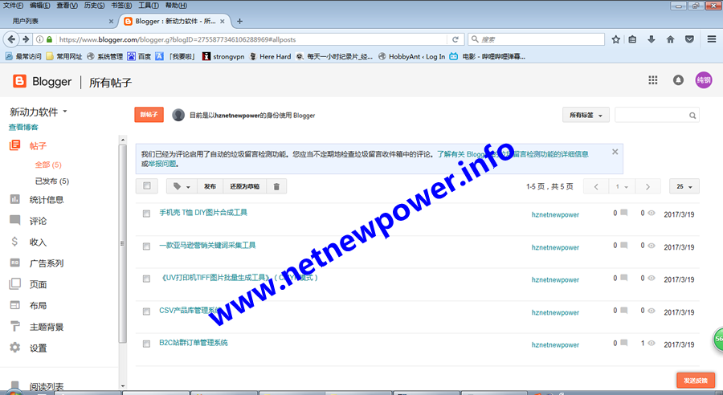This screenshot has width=723, height=395.
Task: Click the page reload icon in address bar
Action: click(455, 39)
